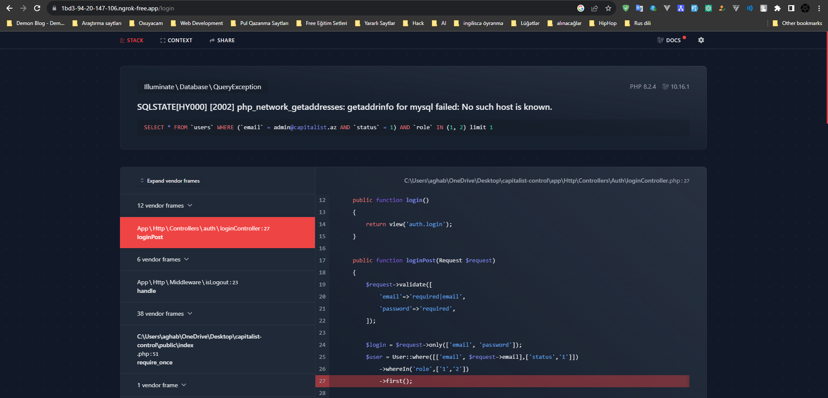The width and height of the screenshot is (828, 398).
Task: Expand the 1 vendor frame group
Action: pyautogui.click(x=217, y=385)
